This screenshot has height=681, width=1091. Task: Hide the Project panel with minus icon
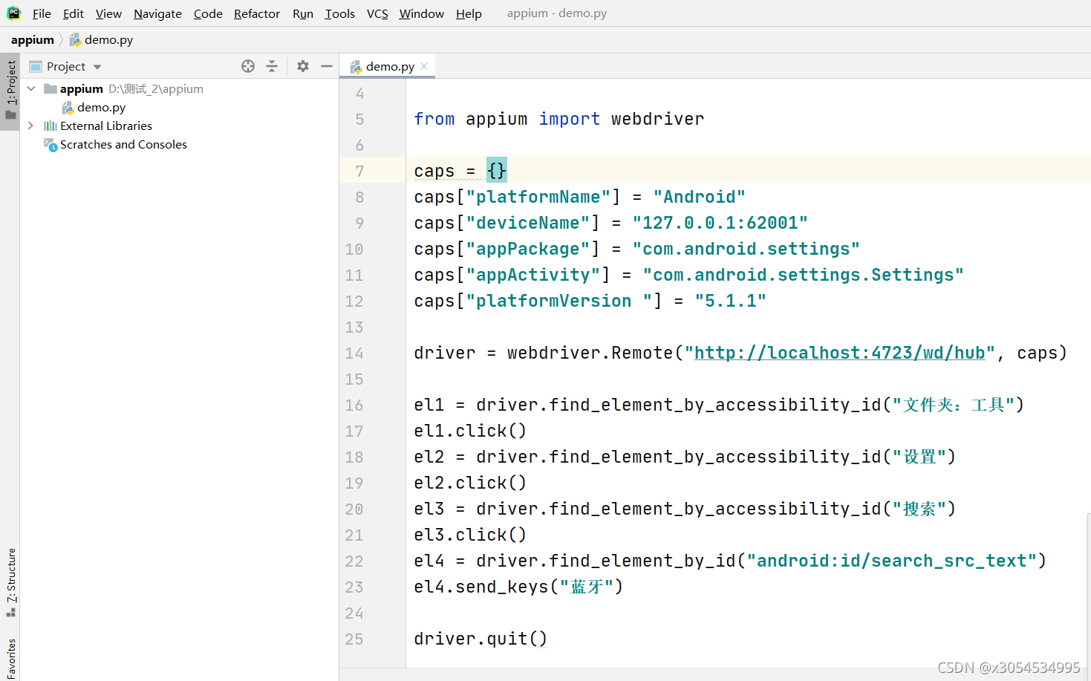(x=327, y=66)
